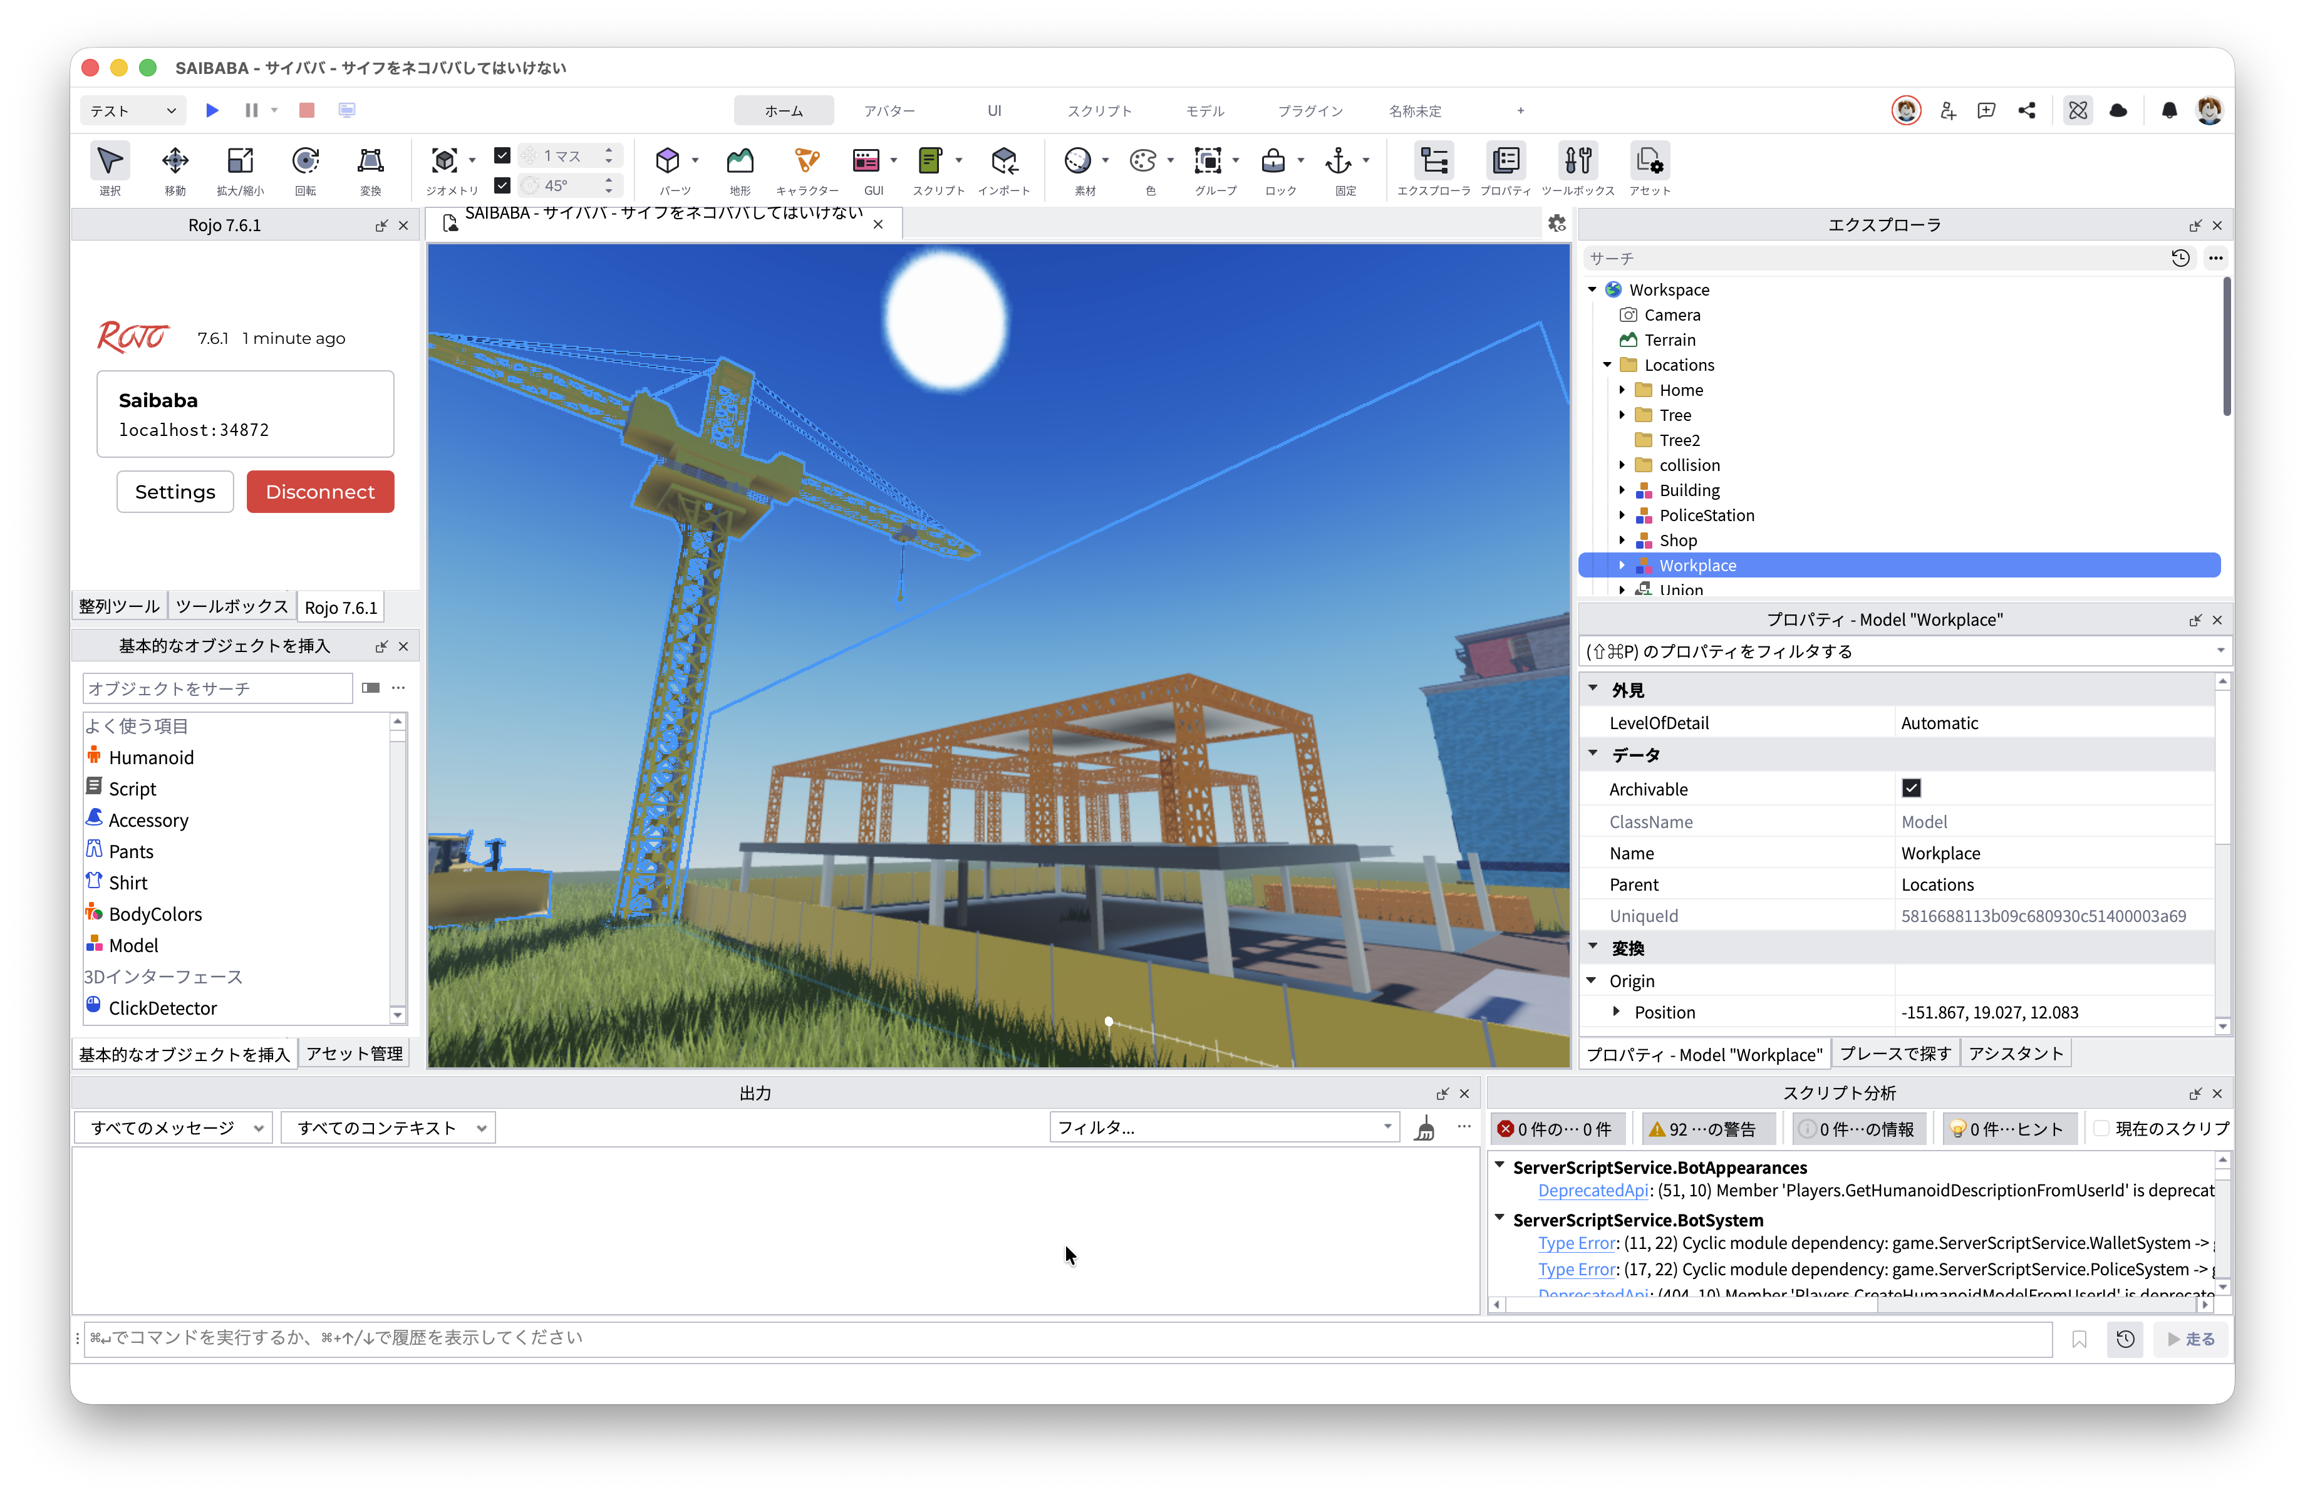
Task: Open the ツールボックス toolbar icon
Action: click(x=1578, y=161)
